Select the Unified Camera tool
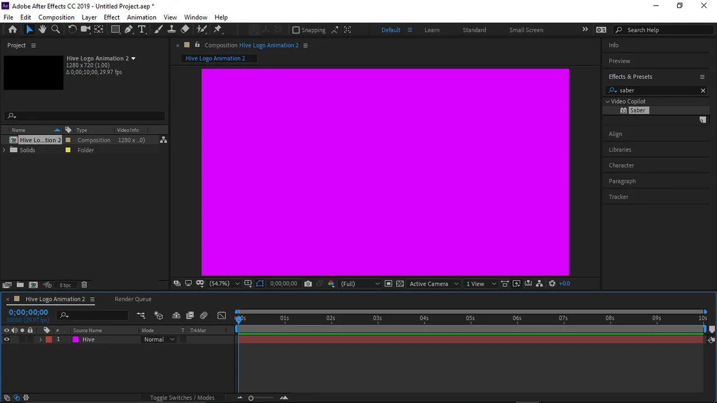The width and height of the screenshot is (717, 403). click(86, 30)
